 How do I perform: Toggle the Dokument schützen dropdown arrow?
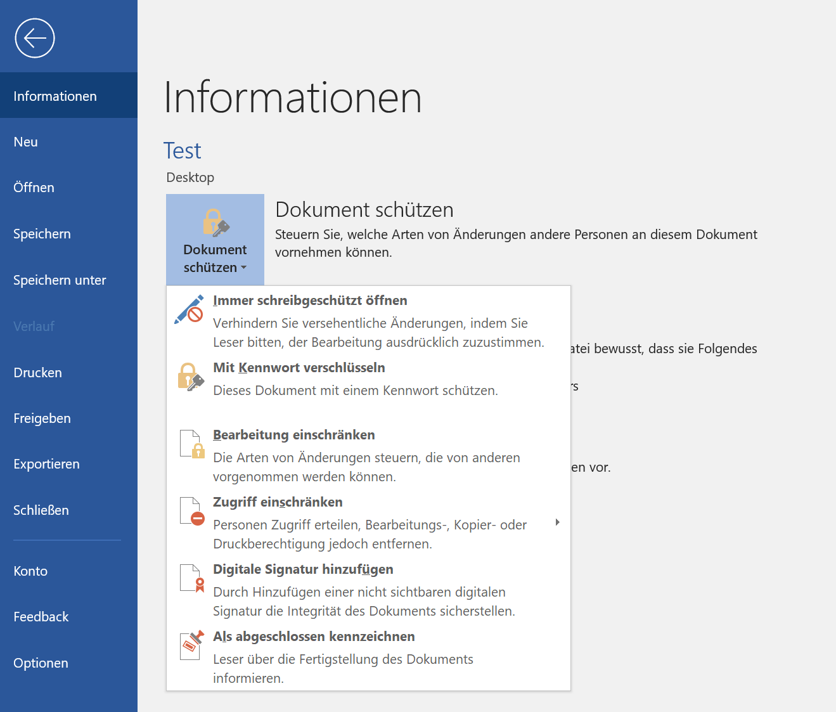click(244, 268)
